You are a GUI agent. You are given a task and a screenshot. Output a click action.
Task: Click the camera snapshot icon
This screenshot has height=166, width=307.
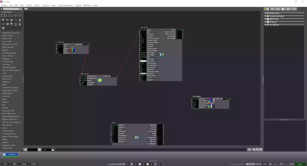point(26,9)
